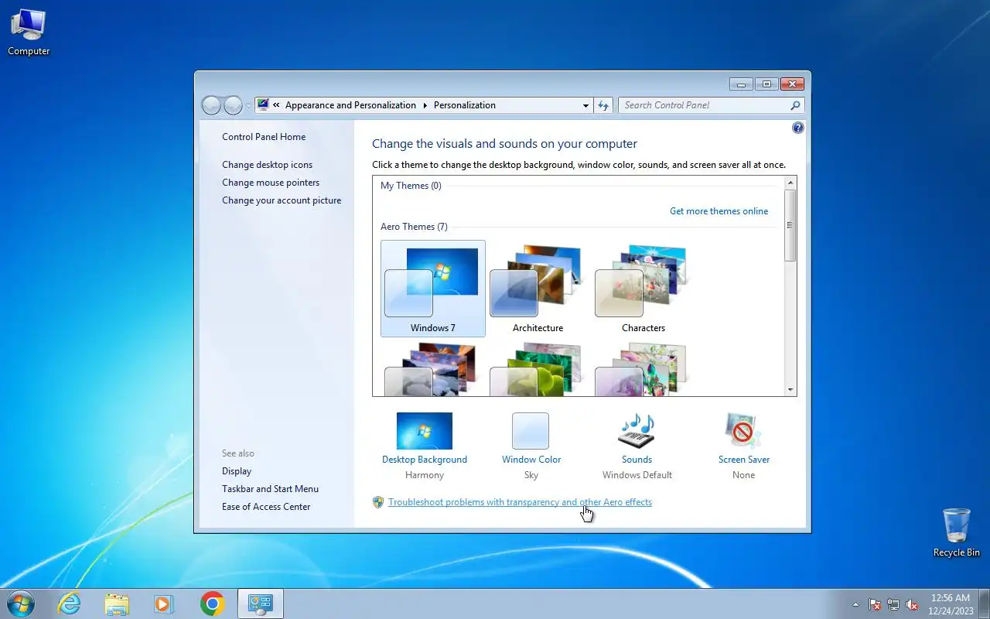Expand the arrow after Appearance and Personalization
Viewport: 990px width, 619px height.
point(425,105)
